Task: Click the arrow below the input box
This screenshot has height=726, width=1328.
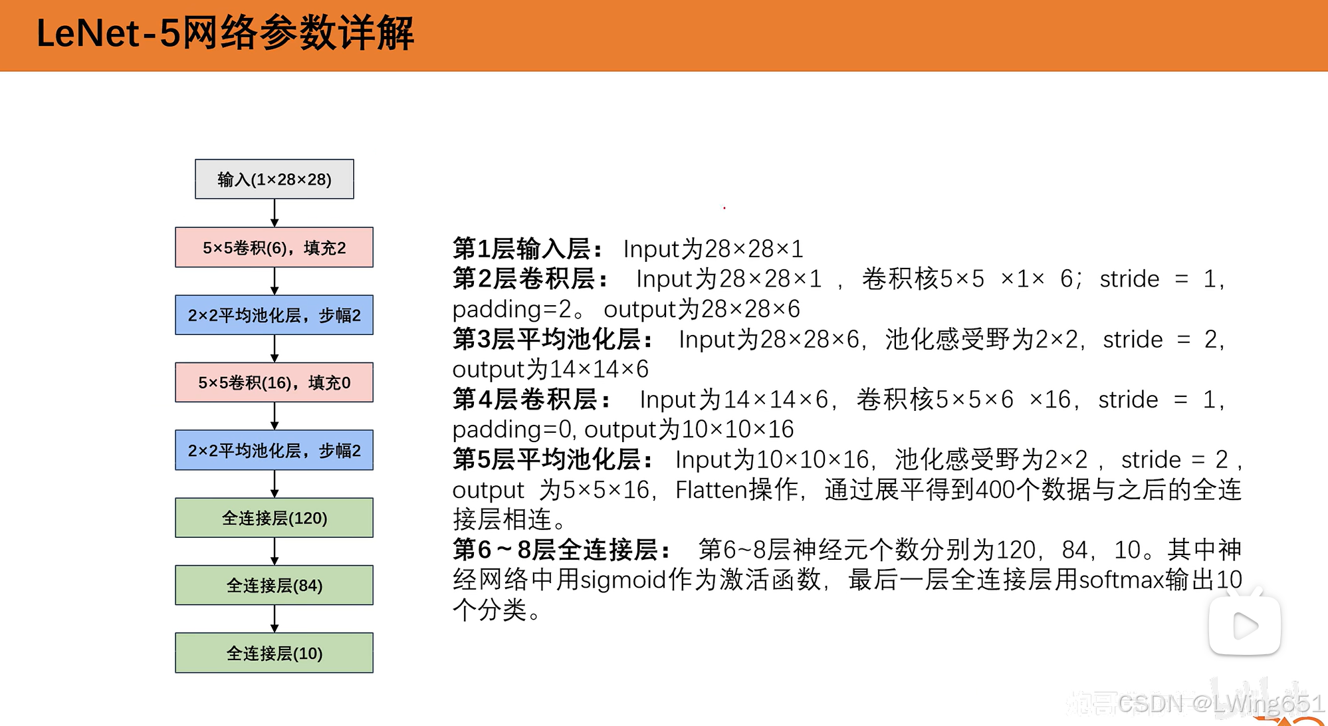Action: [275, 213]
